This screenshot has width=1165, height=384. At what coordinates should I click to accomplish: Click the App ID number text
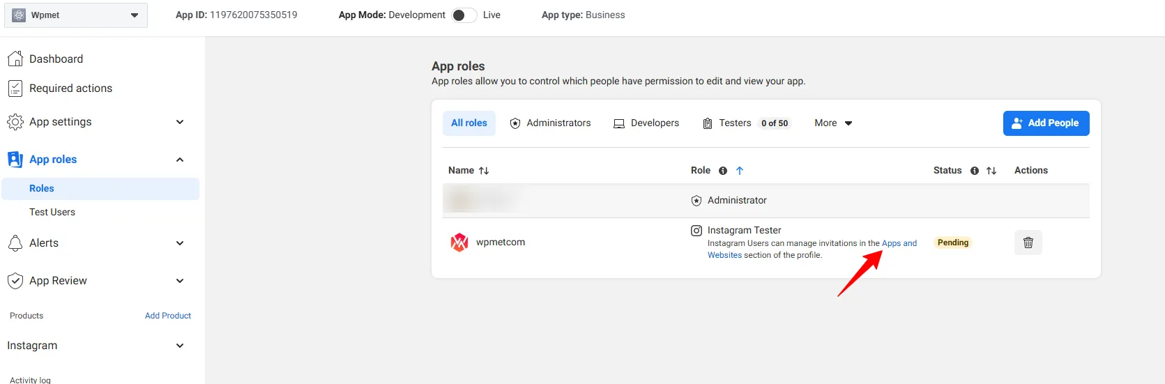(254, 15)
